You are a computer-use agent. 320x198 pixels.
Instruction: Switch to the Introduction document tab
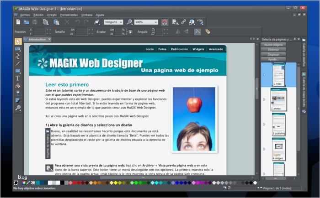tap(37, 40)
